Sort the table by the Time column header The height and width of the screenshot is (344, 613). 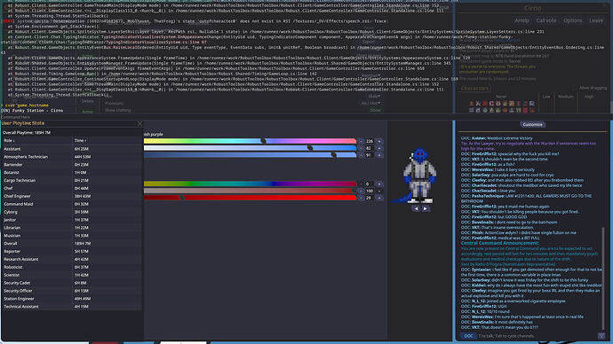107,140
